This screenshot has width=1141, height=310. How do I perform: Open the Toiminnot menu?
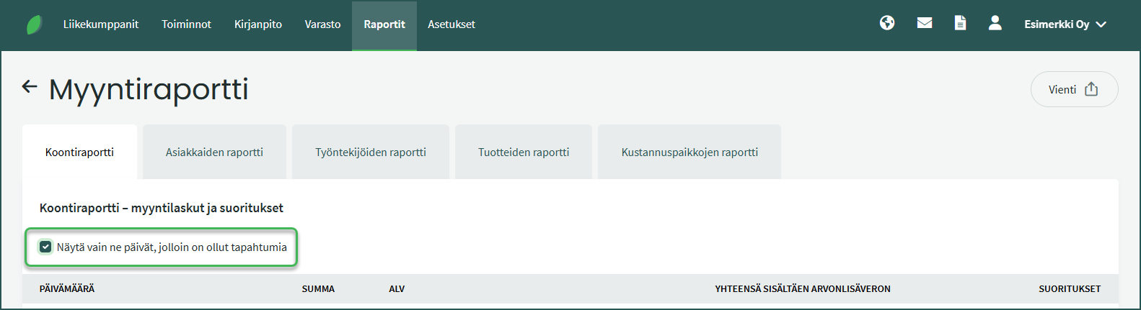pyautogui.click(x=186, y=24)
